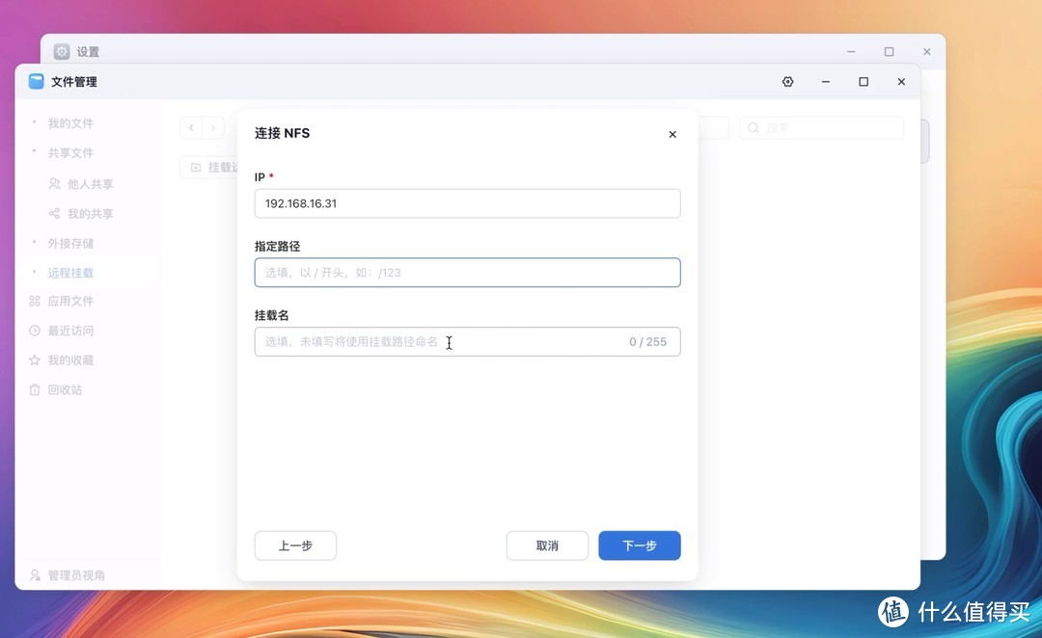Screen dimensions: 1042x638
Task: Click the 我的收藏 star icon
Action: 35,359
